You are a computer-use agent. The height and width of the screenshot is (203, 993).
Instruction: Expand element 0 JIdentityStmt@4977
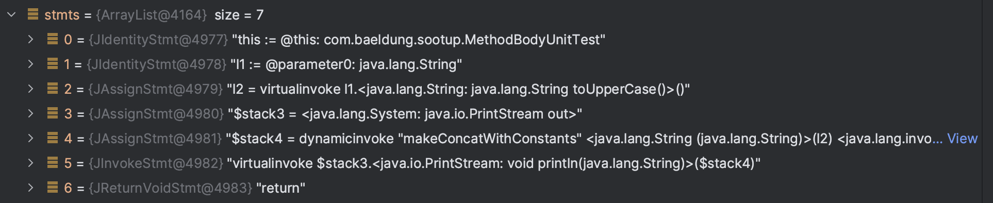(30, 39)
